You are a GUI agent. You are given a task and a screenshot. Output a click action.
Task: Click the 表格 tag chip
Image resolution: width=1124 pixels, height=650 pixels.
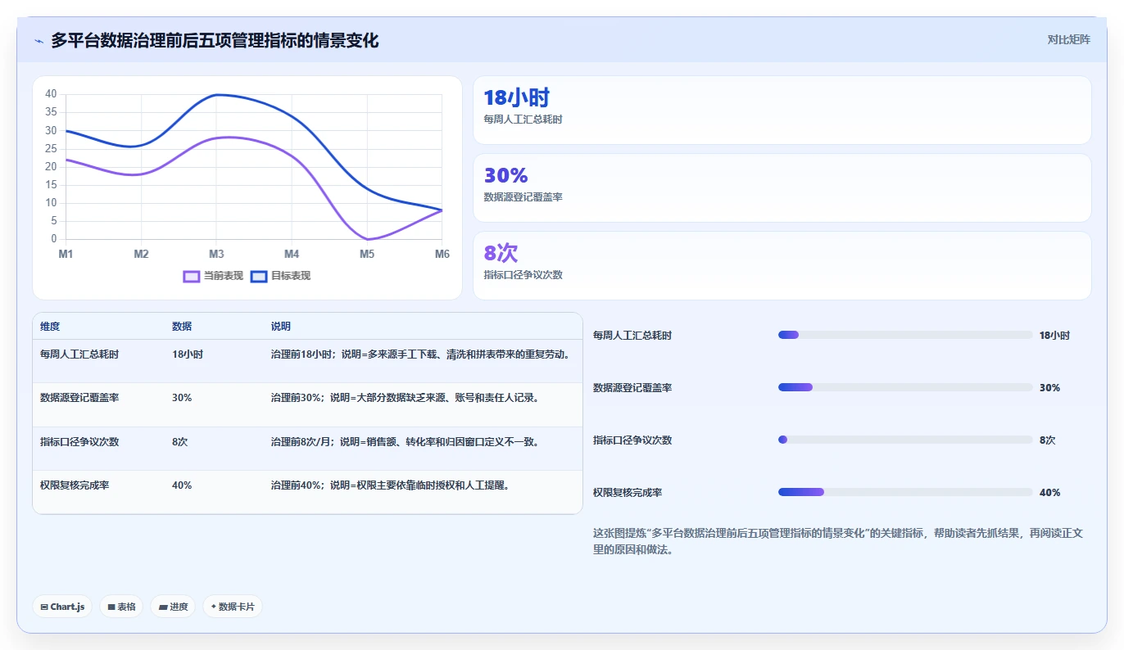coord(121,607)
